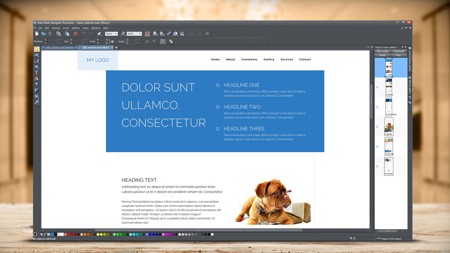Open the File menu
This screenshot has height=253, width=450.
point(40,28)
